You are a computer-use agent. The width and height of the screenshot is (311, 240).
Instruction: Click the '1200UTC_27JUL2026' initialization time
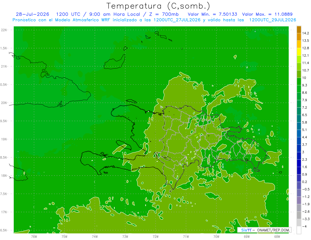(177, 20)
